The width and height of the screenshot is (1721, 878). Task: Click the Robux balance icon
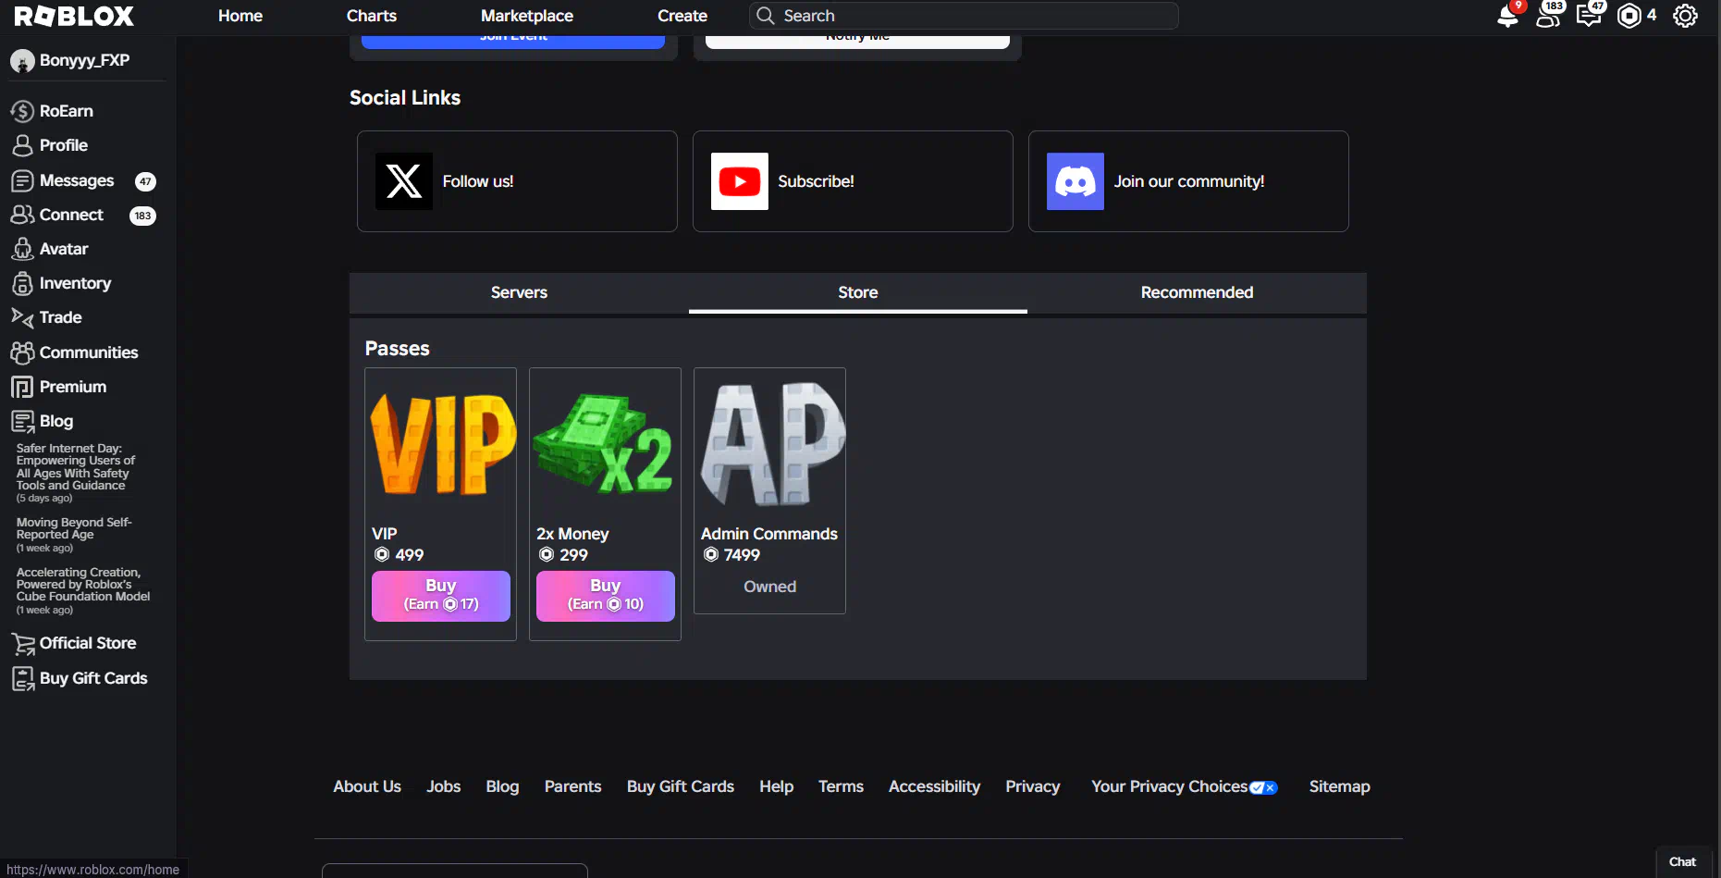(1629, 16)
